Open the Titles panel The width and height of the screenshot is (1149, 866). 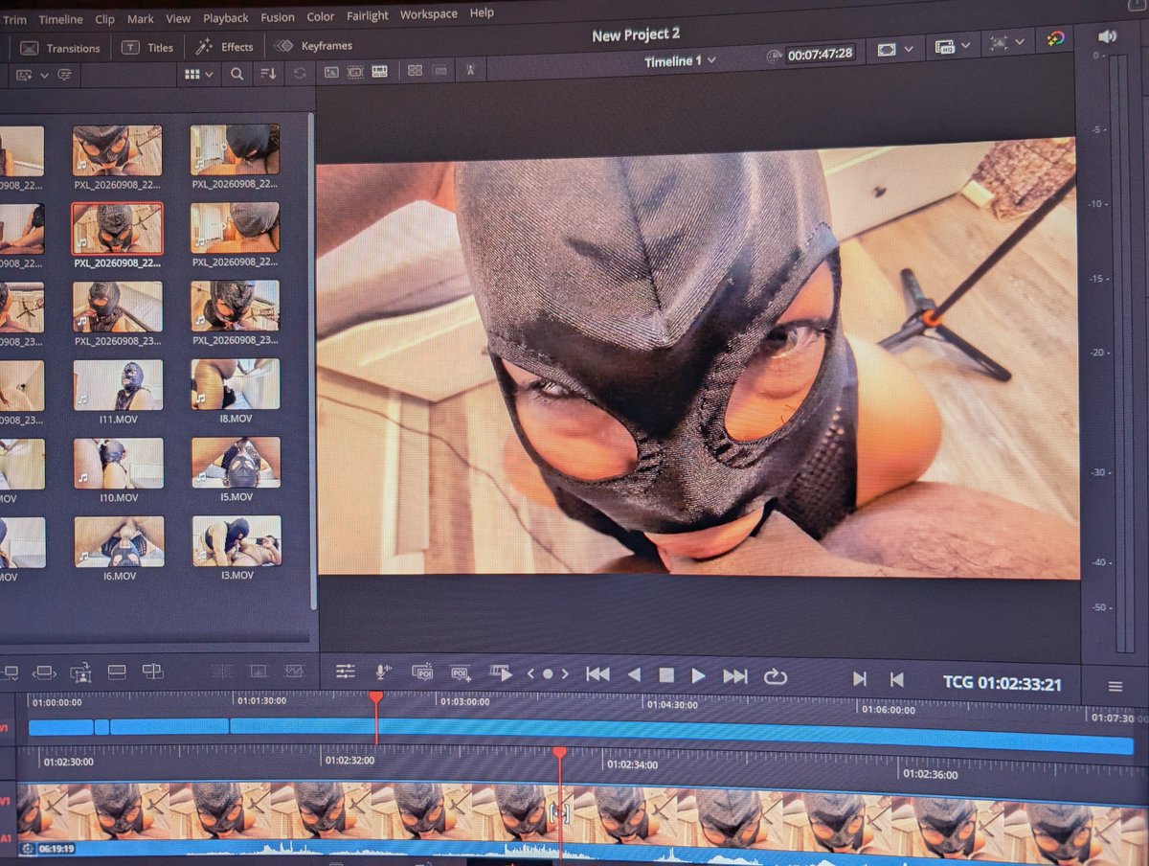pyautogui.click(x=147, y=47)
